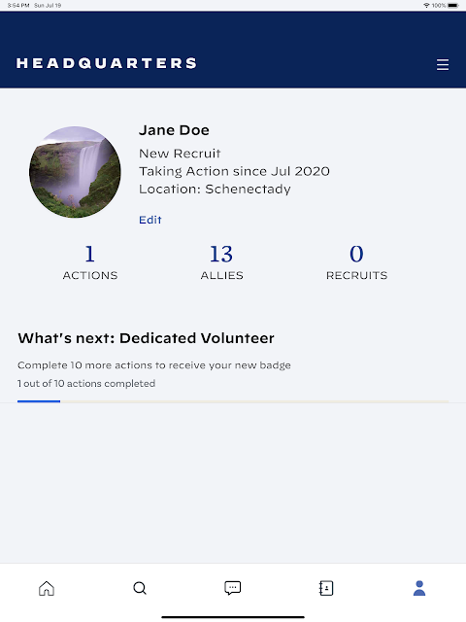Select What's next: Dedicated Volunteer heading

coord(146,338)
